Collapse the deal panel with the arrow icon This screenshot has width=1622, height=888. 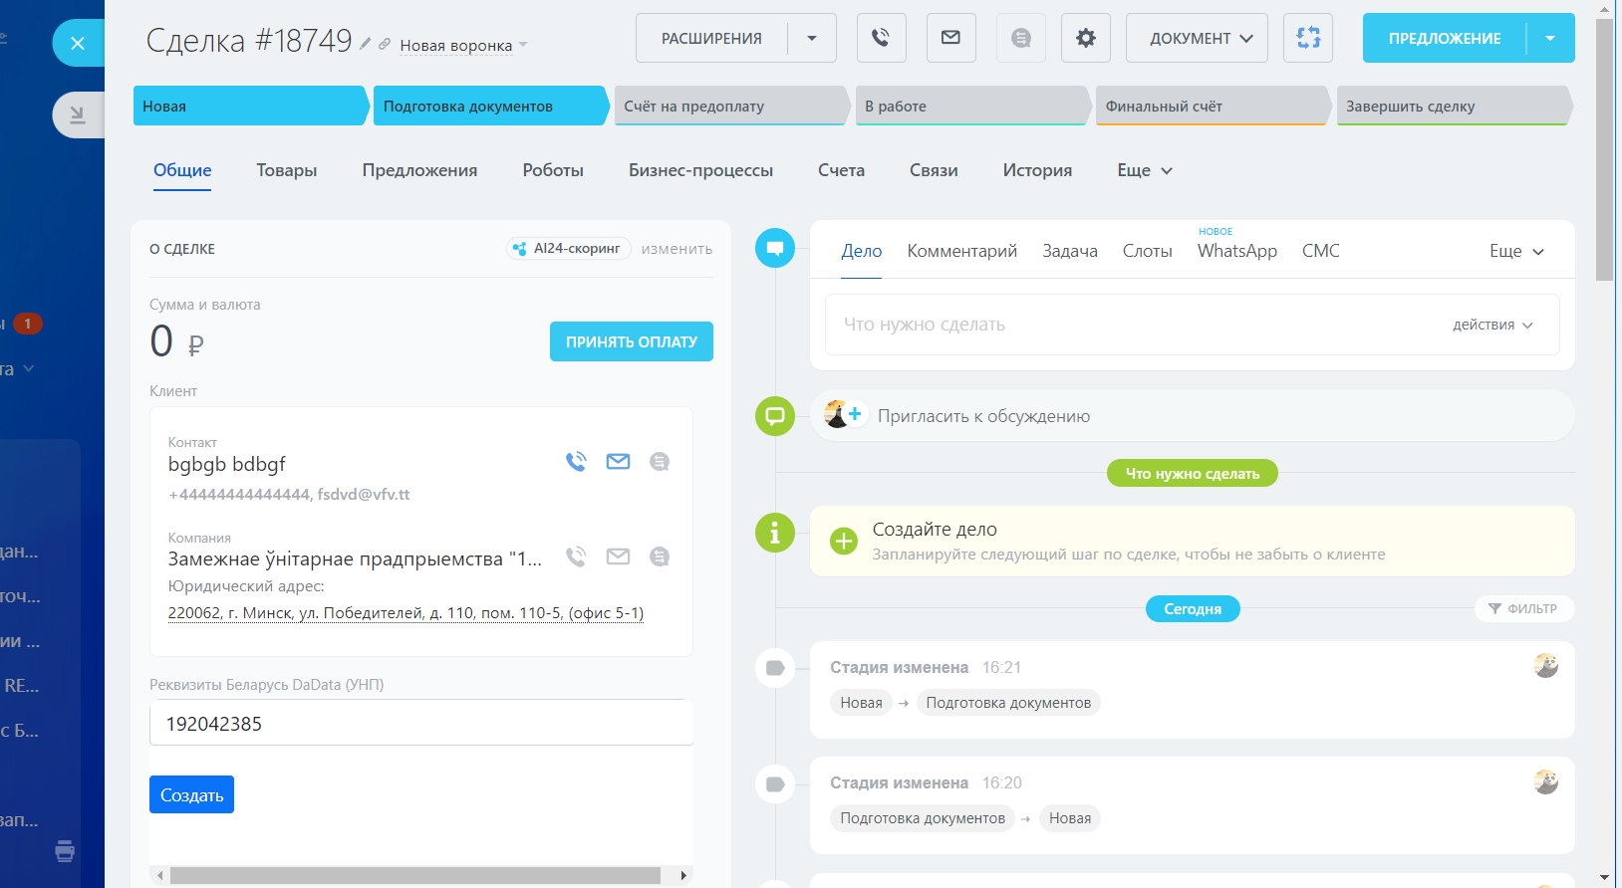click(x=78, y=114)
